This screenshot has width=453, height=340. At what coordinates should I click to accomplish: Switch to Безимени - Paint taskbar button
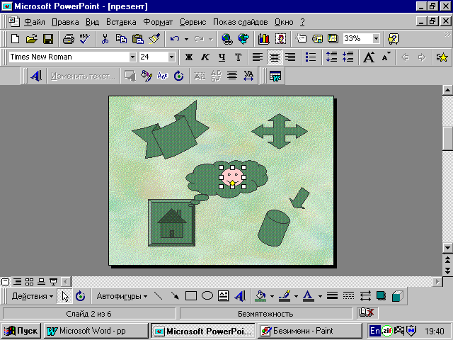pos(310,331)
